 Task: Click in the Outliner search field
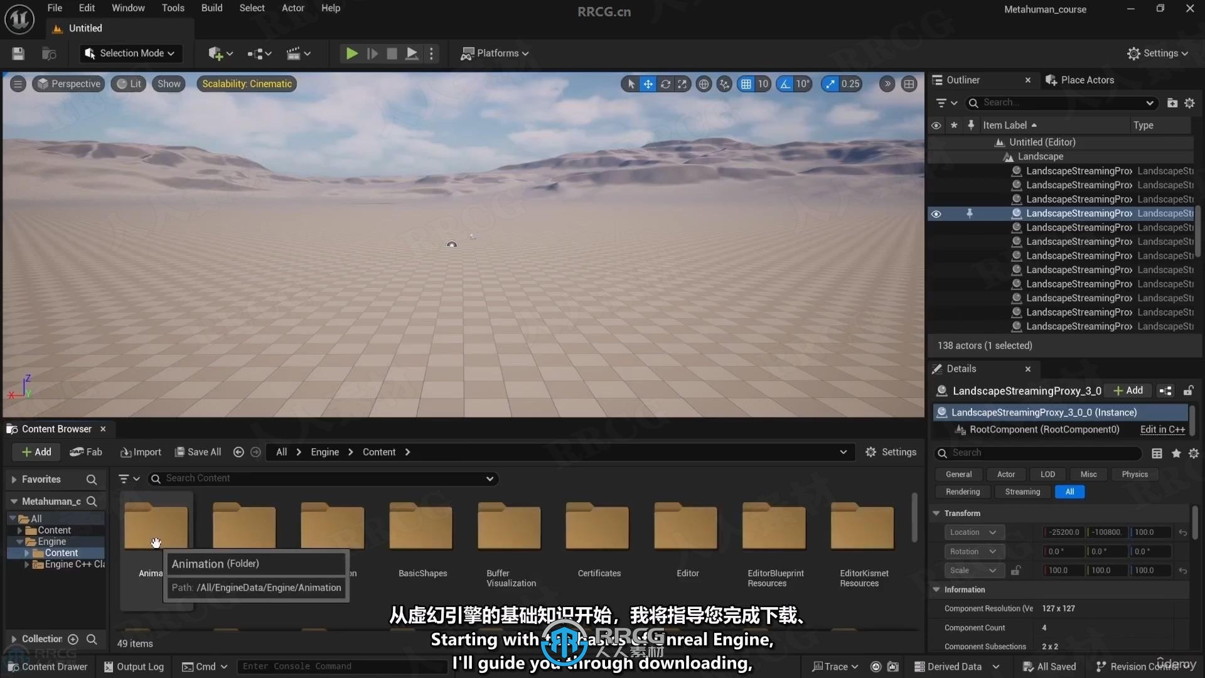coord(1062,102)
